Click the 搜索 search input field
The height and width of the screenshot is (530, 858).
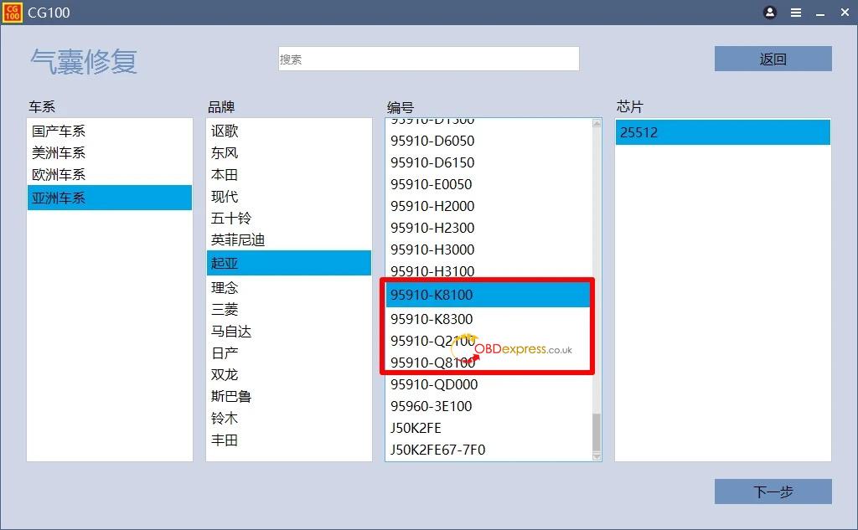pos(428,59)
